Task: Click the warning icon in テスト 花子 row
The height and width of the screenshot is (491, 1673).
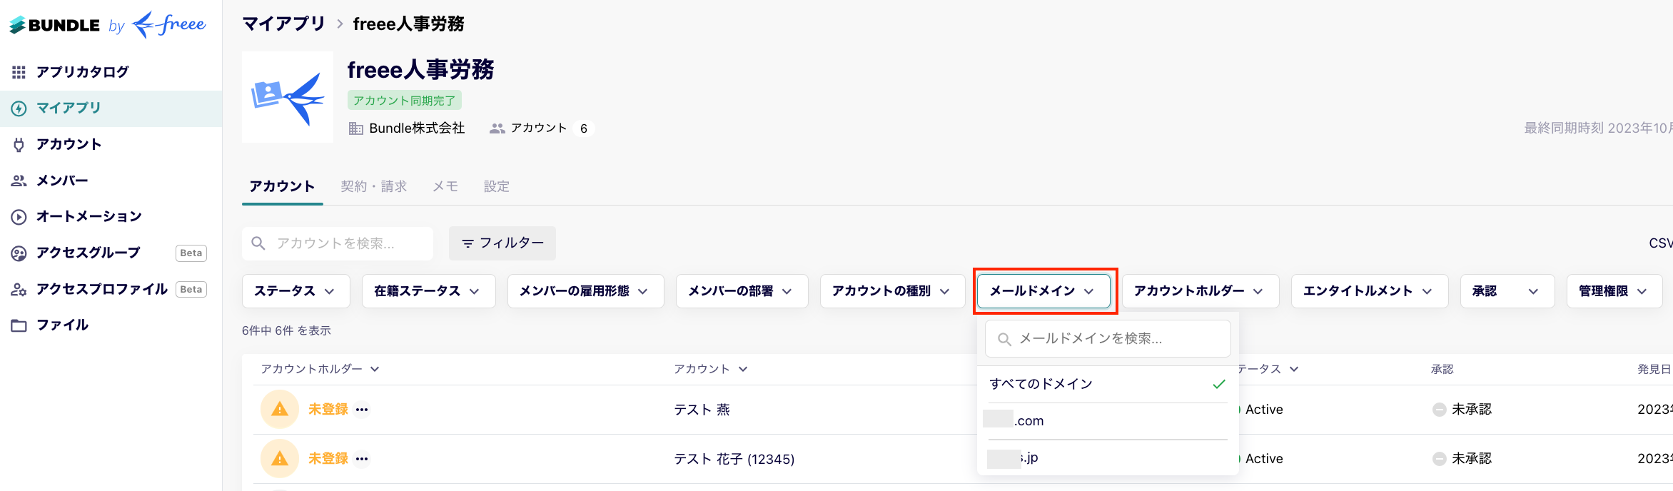Action: pyautogui.click(x=280, y=458)
